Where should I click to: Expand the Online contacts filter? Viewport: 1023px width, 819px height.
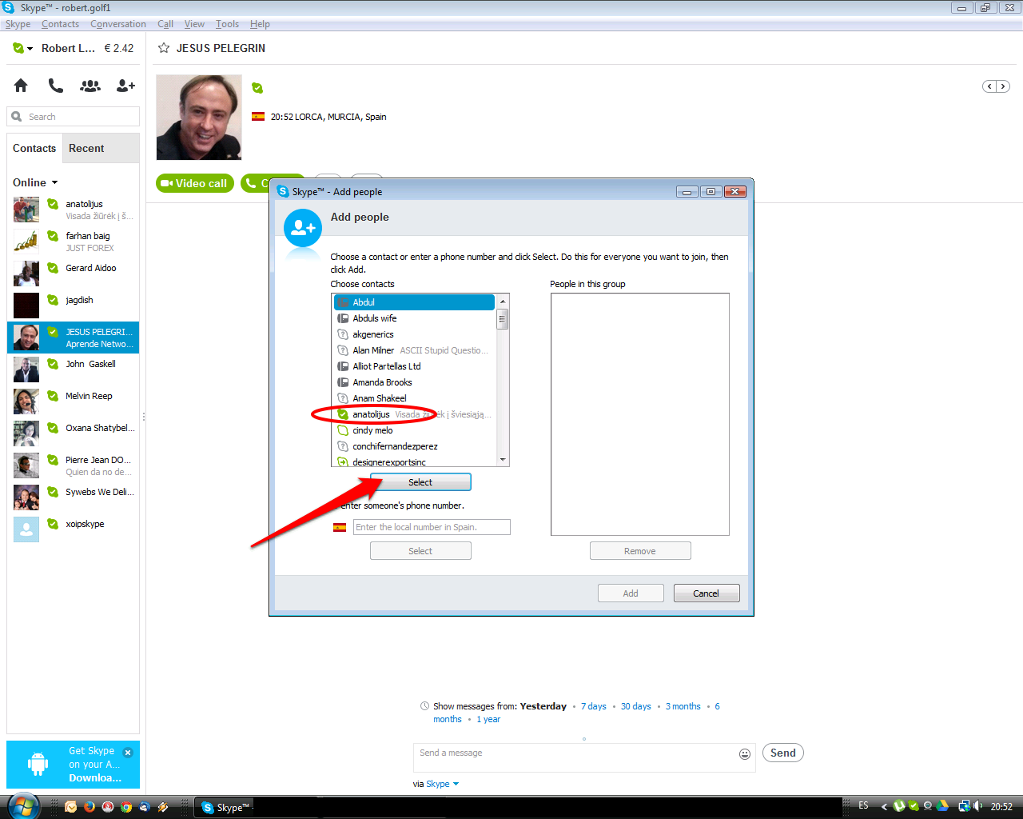[x=35, y=182]
